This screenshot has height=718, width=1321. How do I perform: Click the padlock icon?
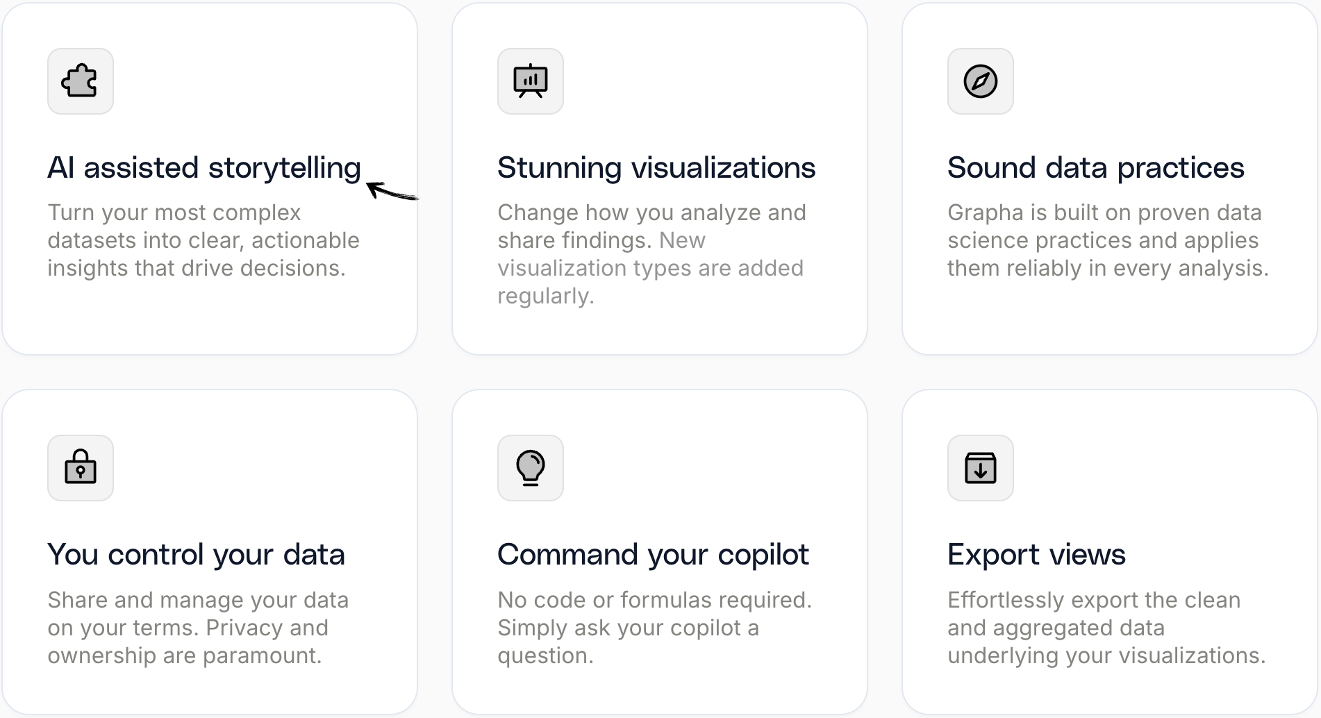(x=80, y=467)
